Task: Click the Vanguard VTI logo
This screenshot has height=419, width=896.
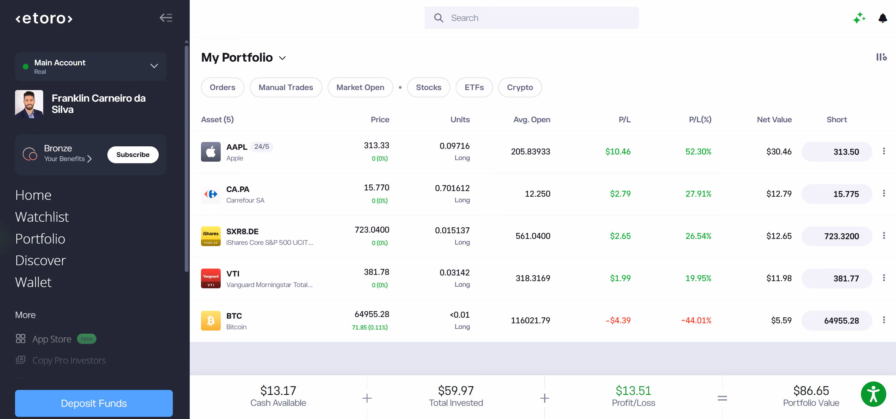Action: point(211,278)
